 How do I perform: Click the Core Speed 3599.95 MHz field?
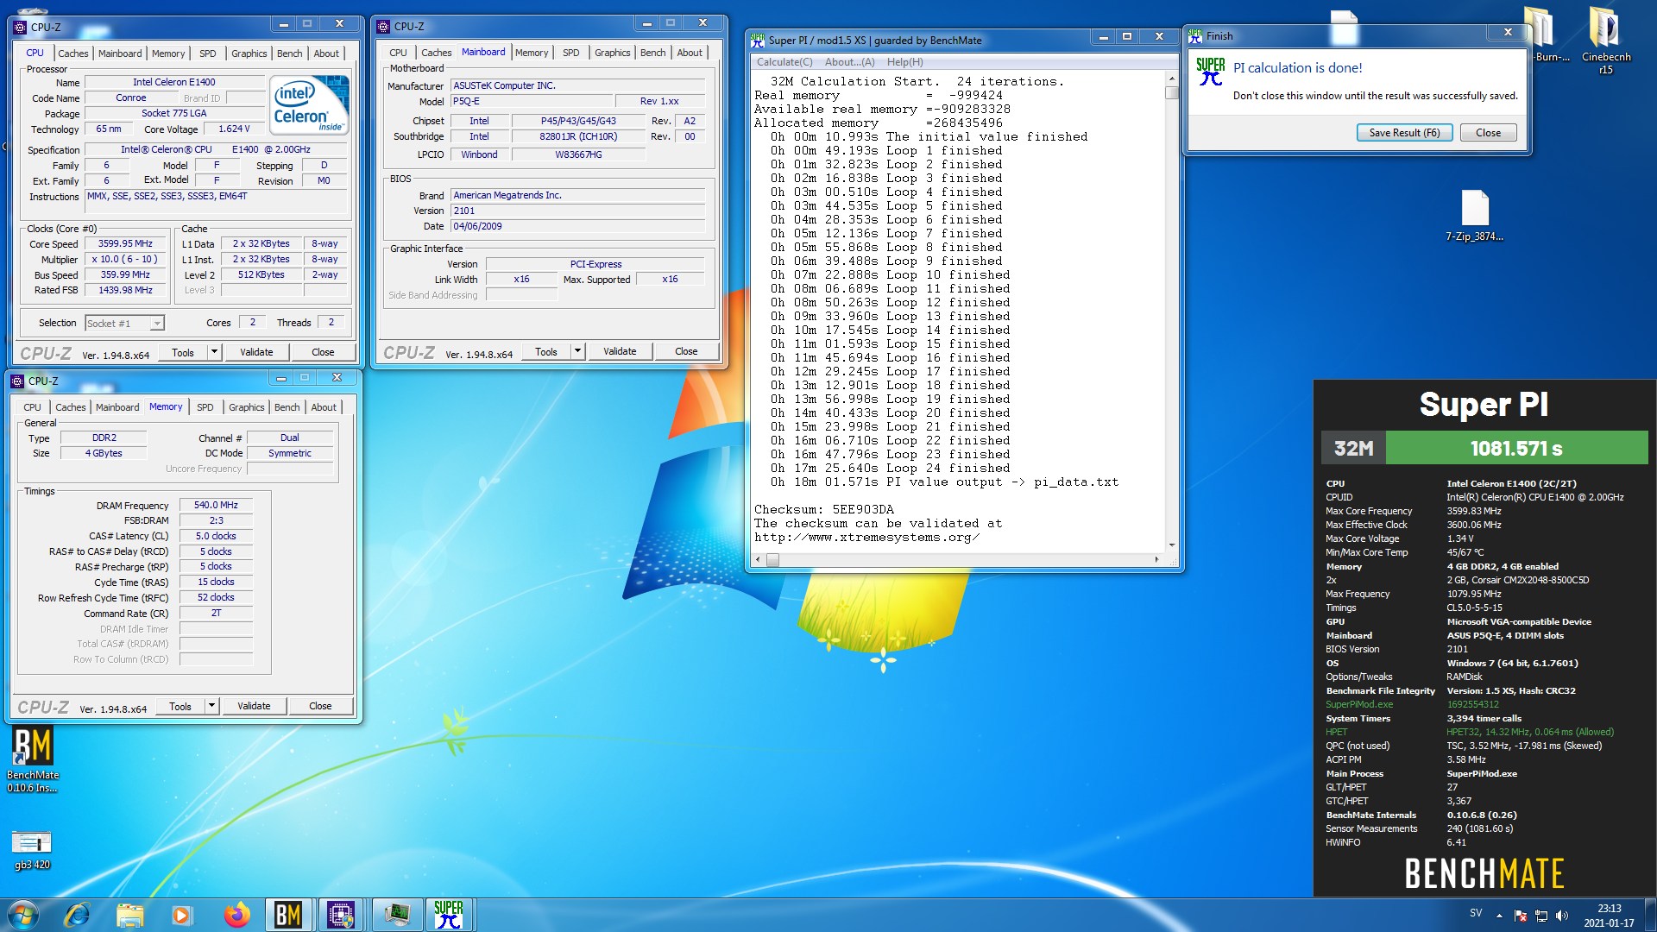click(125, 244)
